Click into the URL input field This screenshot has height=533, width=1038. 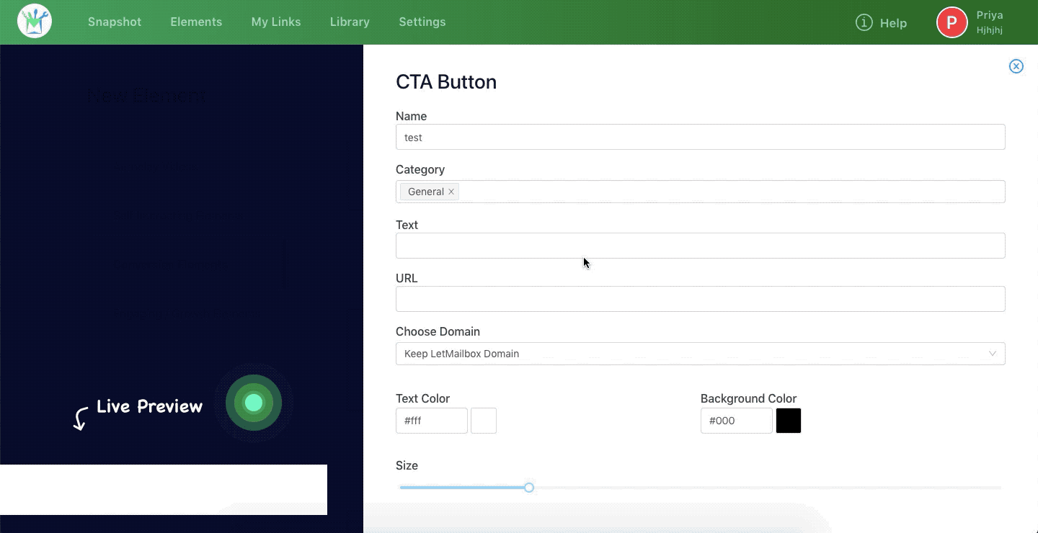(701, 299)
